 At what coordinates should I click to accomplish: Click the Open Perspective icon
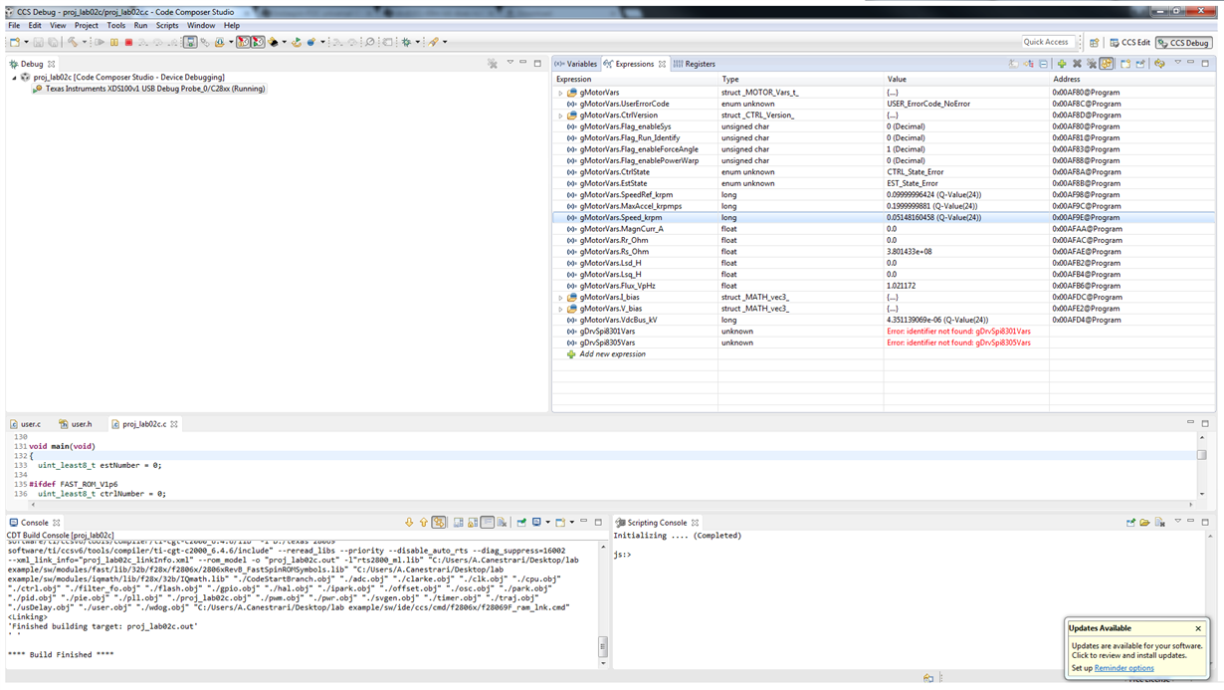[1094, 43]
